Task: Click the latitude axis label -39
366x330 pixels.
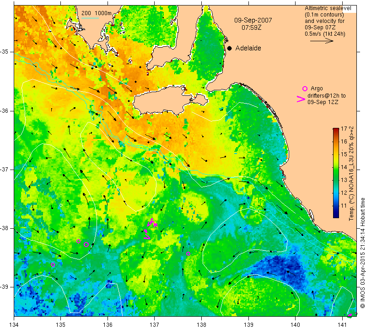Action: pos(5,287)
